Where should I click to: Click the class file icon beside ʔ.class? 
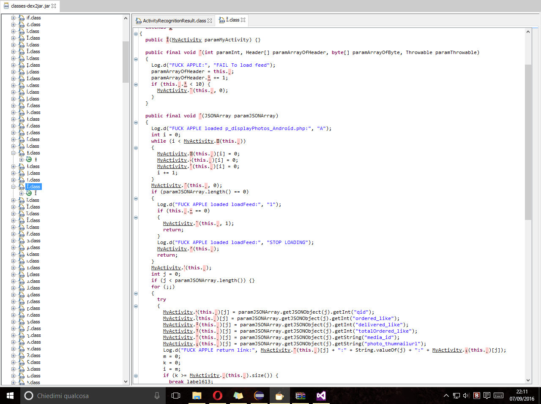click(x=22, y=355)
